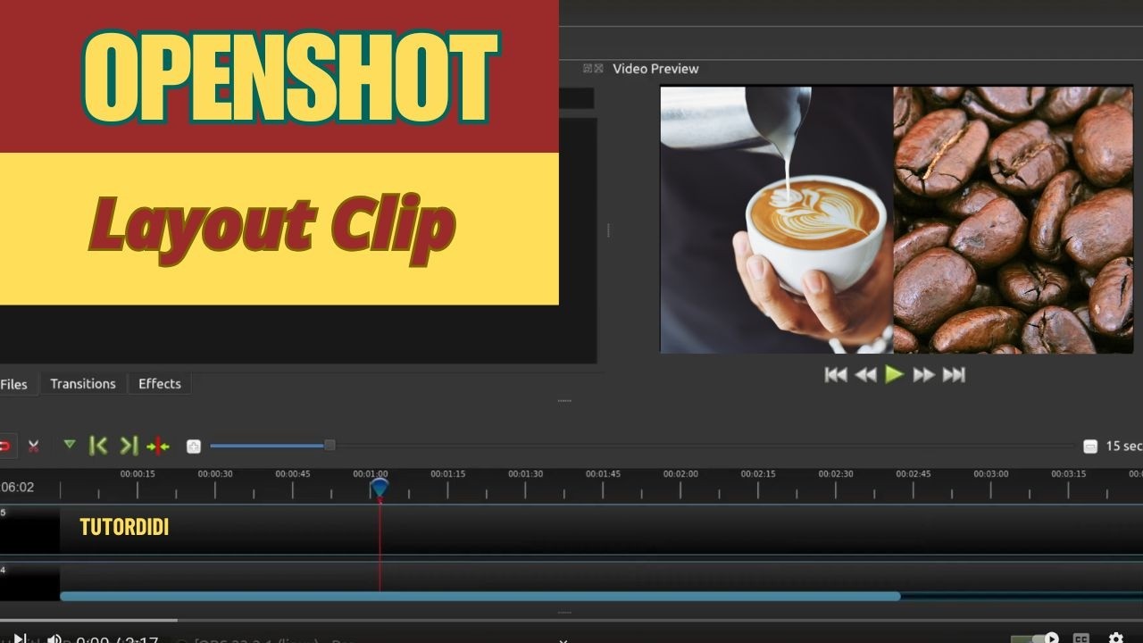Add a marker with the green triangle
This screenshot has width=1143, height=643.
coord(70,444)
